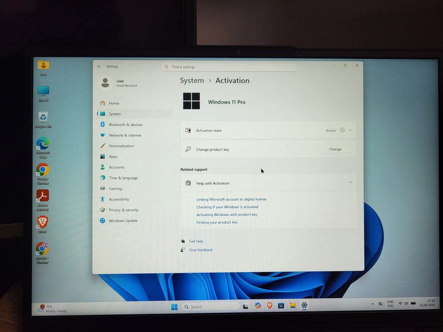Click the back arrow in Settings
The height and width of the screenshot is (332, 443).
coord(99,66)
